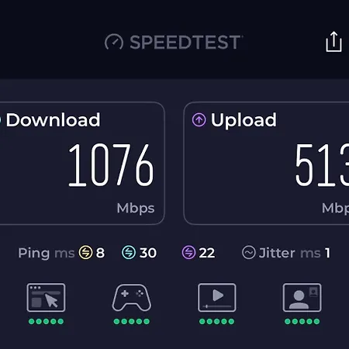Screen dimensions: 349x349
Task: Click the Speedtest gauge logo icon
Action: click(x=114, y=42)
